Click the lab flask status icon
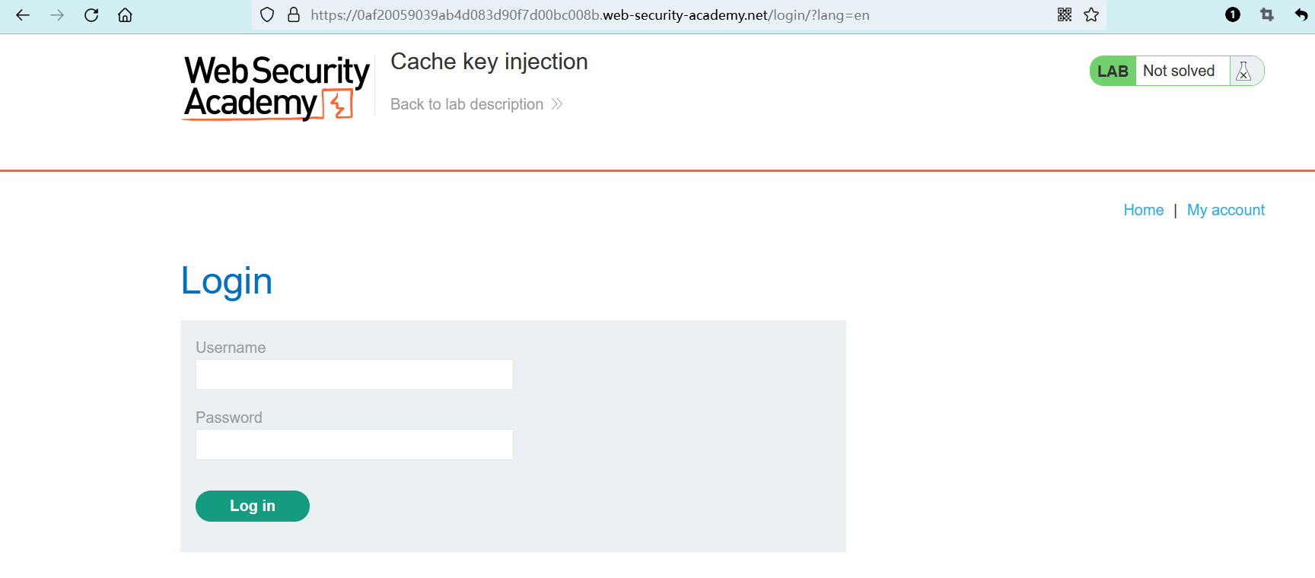The width and height of the screenshot is (1315, 578). click(x=1243, y=71)
